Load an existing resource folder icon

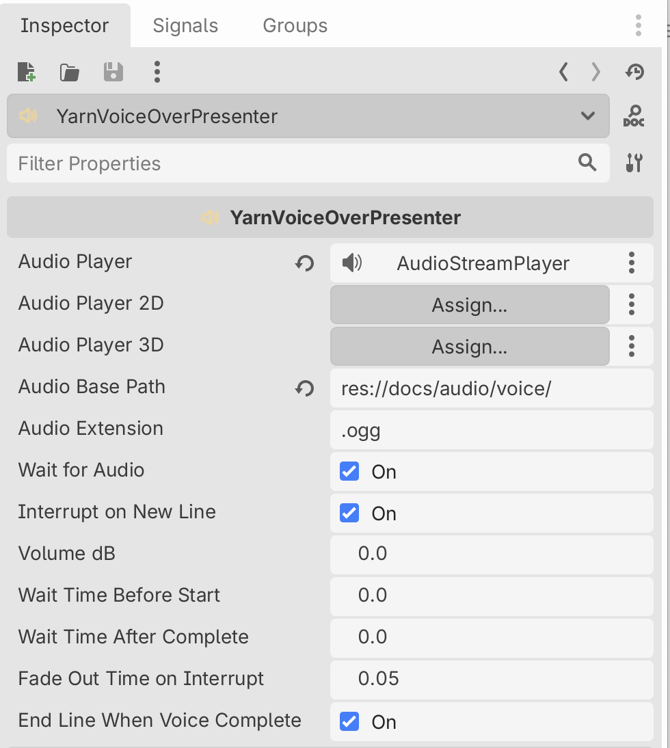pyautogui.click(x=70, y=72)
